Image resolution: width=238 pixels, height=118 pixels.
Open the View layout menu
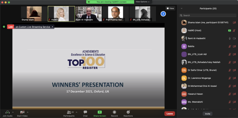point(170,8)
